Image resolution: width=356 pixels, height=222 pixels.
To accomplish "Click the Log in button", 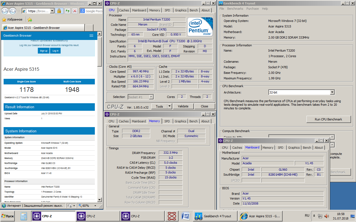I will click(55, 51).
